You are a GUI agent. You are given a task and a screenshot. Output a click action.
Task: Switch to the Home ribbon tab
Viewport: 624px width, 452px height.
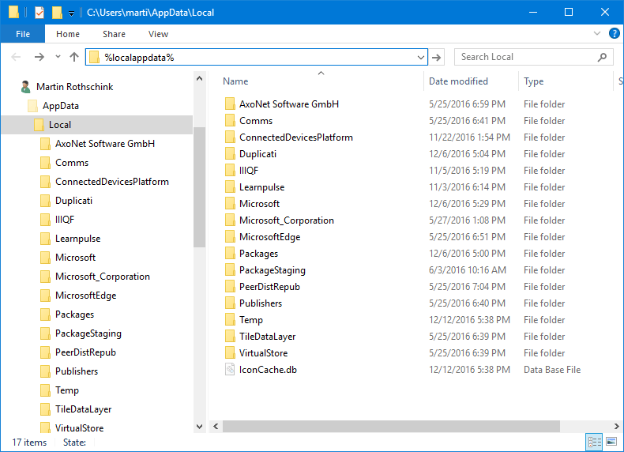point(68,34)
